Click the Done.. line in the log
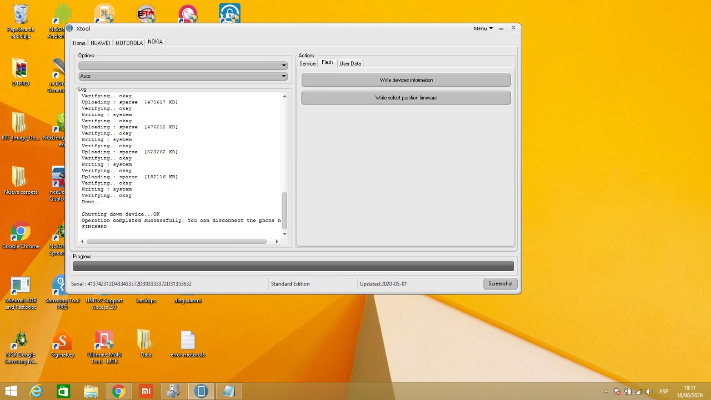 [91, 202]
